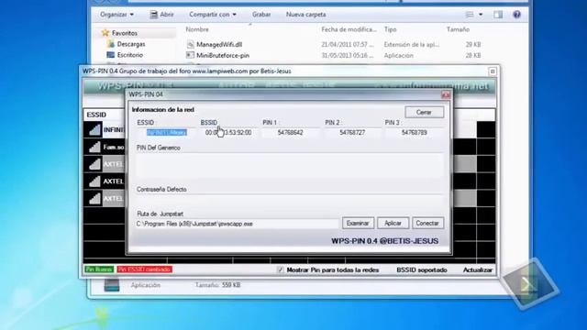Click PIN 3 value 54768789
Screen dimensions: 587x330
tap(414, 132)
